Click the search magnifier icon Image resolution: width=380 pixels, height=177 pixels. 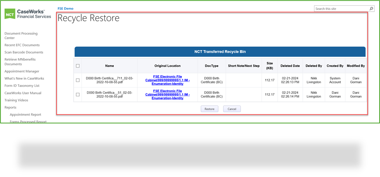pyautogui.click(x=371, y=9)
